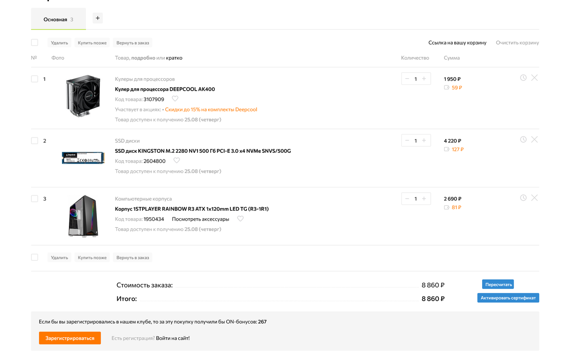Delete Kingston SSD from cart (X)
Screen dimensions: 570x351
point(534,139)
